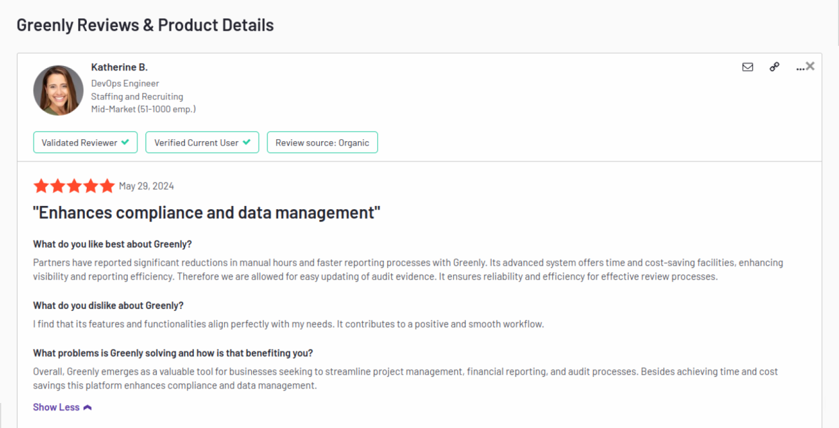
Task: Click the fifth star of the rating
Action: click(x=107, y=186)
